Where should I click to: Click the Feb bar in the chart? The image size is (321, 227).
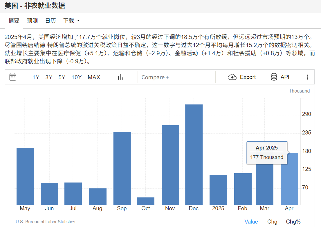coord(243,189)
